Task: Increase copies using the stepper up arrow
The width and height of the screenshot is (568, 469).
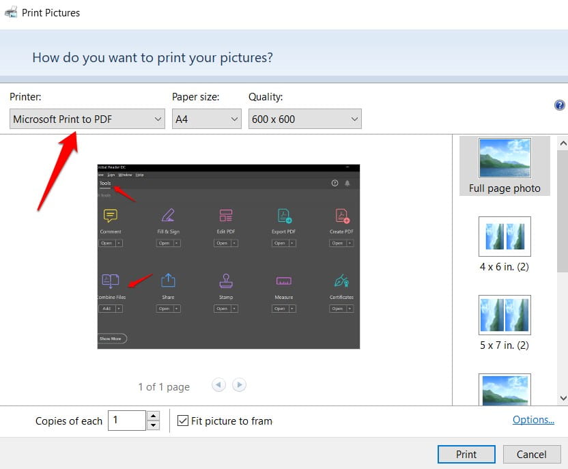Action: click(x=152, y=416)
